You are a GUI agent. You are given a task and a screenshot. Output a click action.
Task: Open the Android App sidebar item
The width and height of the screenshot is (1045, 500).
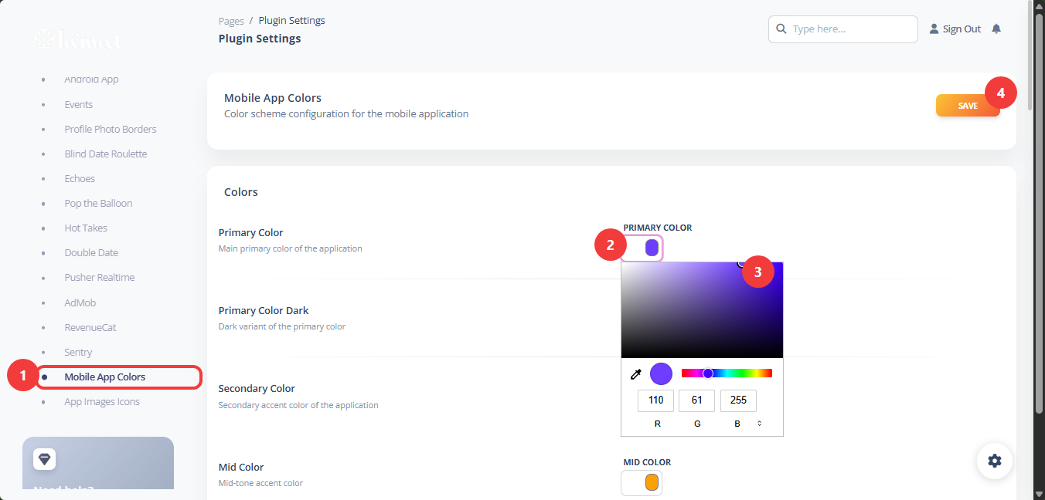coord(91,79)
